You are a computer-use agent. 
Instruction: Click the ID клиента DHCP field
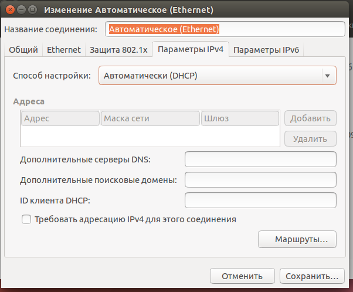[260, 200]
